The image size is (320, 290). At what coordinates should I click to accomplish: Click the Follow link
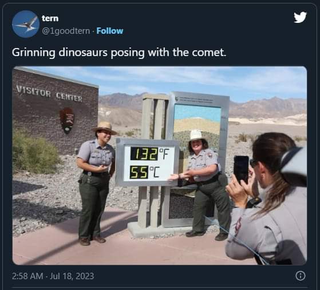tap(110, 31)
